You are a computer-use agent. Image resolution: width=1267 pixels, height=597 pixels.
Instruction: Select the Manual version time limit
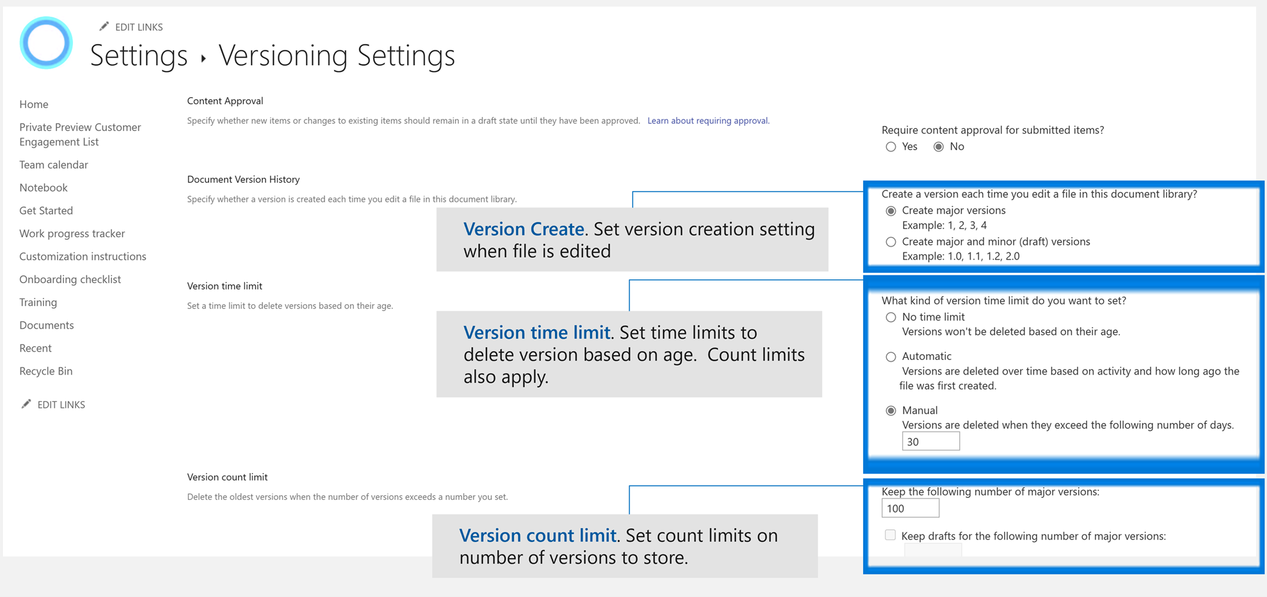pos(891,411)
